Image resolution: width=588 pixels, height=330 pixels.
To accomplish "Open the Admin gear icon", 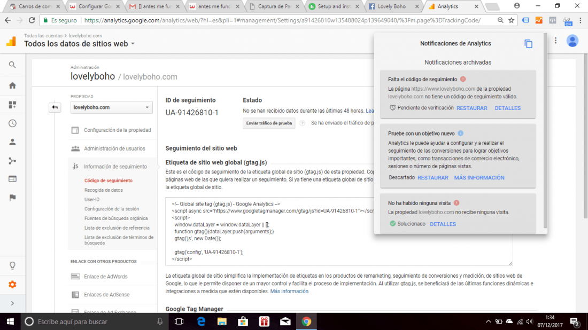I will 12,285.
